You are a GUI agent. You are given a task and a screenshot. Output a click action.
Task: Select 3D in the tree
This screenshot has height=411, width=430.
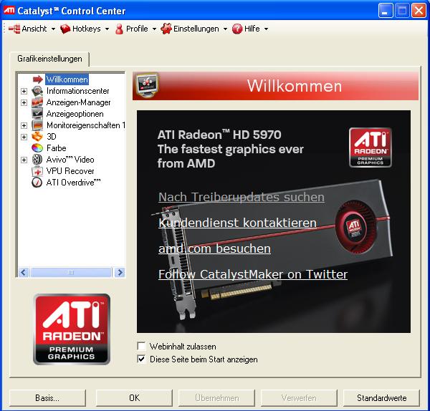[x=52, y=137]
